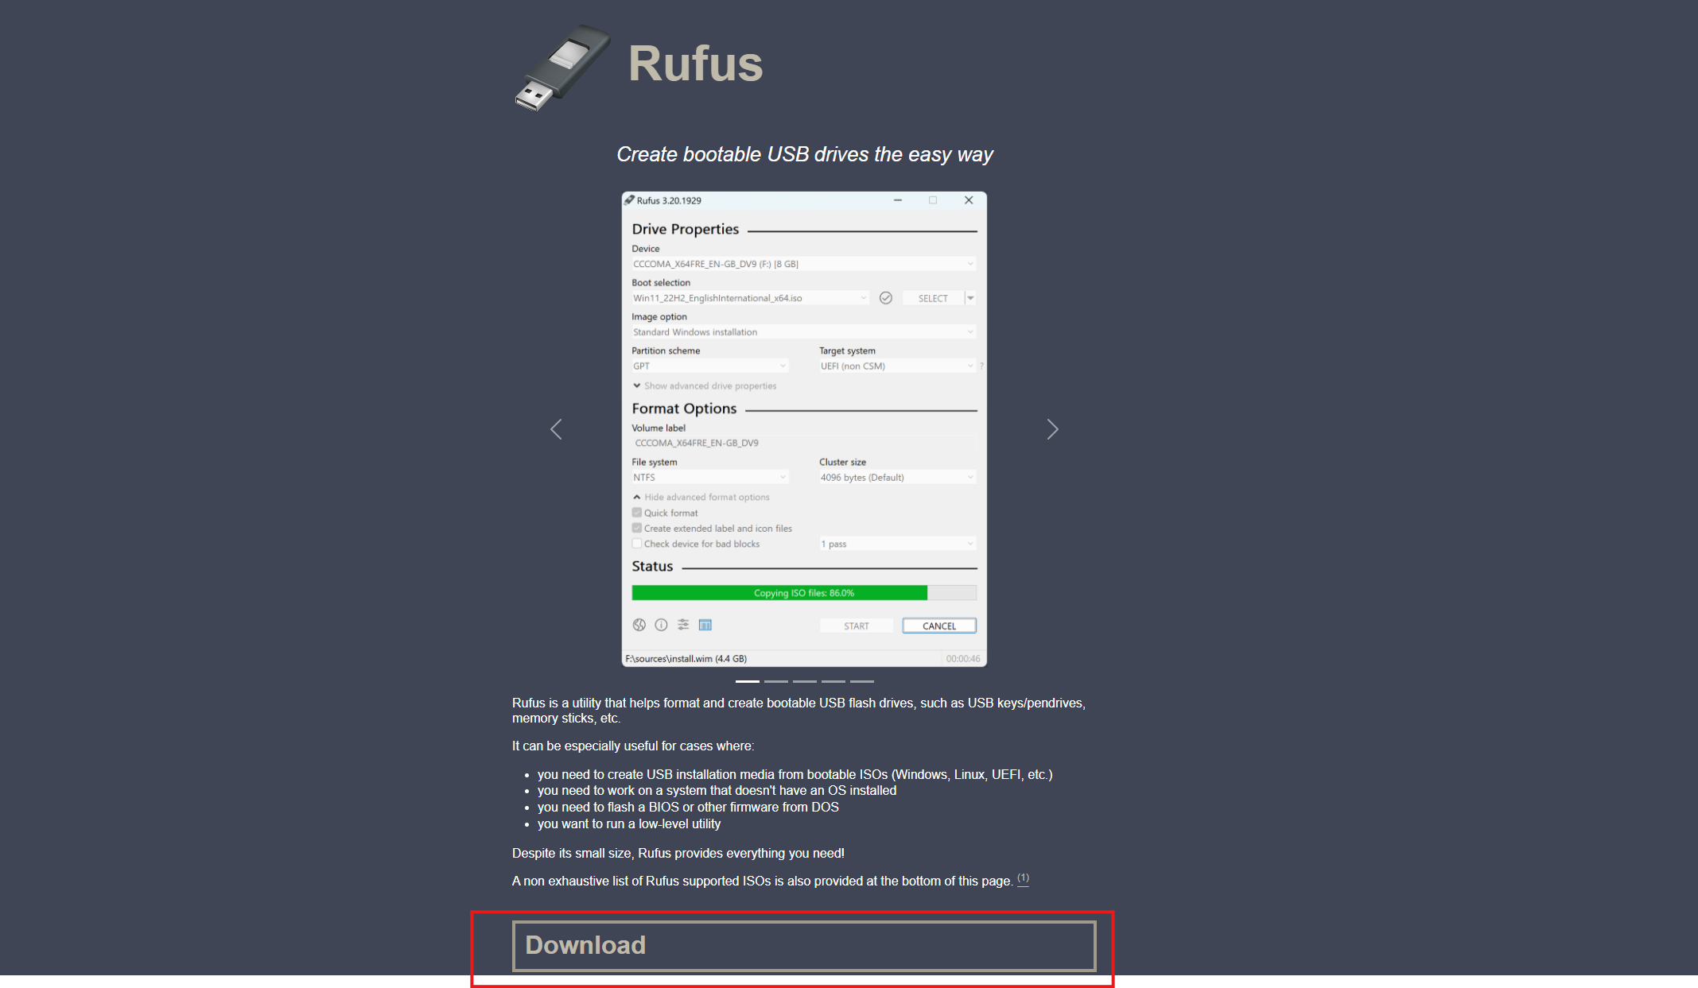Click the tagline 'Create bootable USB drives the easy way'
Screen dimensions: 1698x988
805,154
